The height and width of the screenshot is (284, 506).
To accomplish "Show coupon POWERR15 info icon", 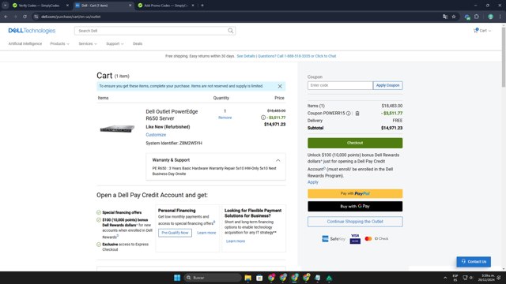I will click(348, 114).
